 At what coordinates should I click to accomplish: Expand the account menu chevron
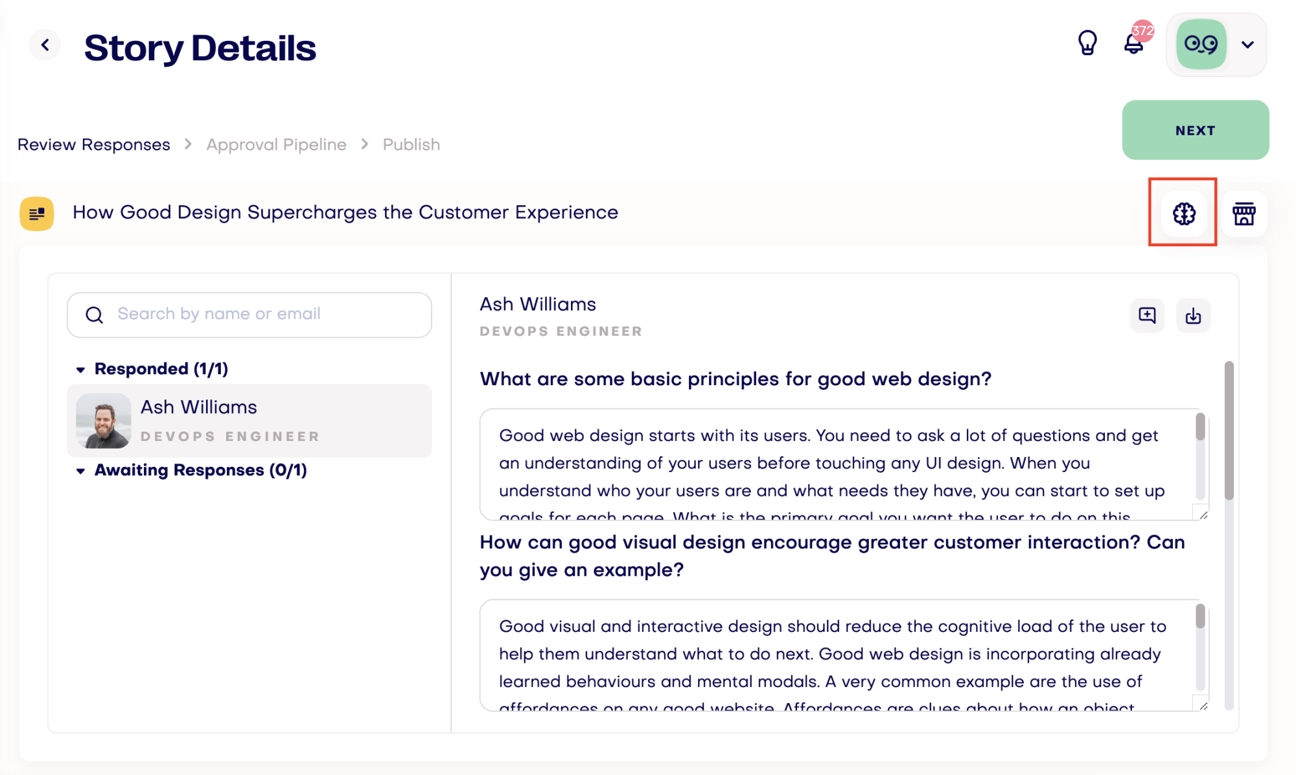point(1247,45)
